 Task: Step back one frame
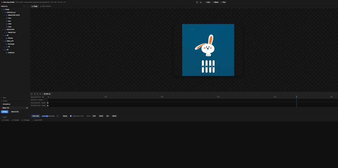click(x=37, y=94)
